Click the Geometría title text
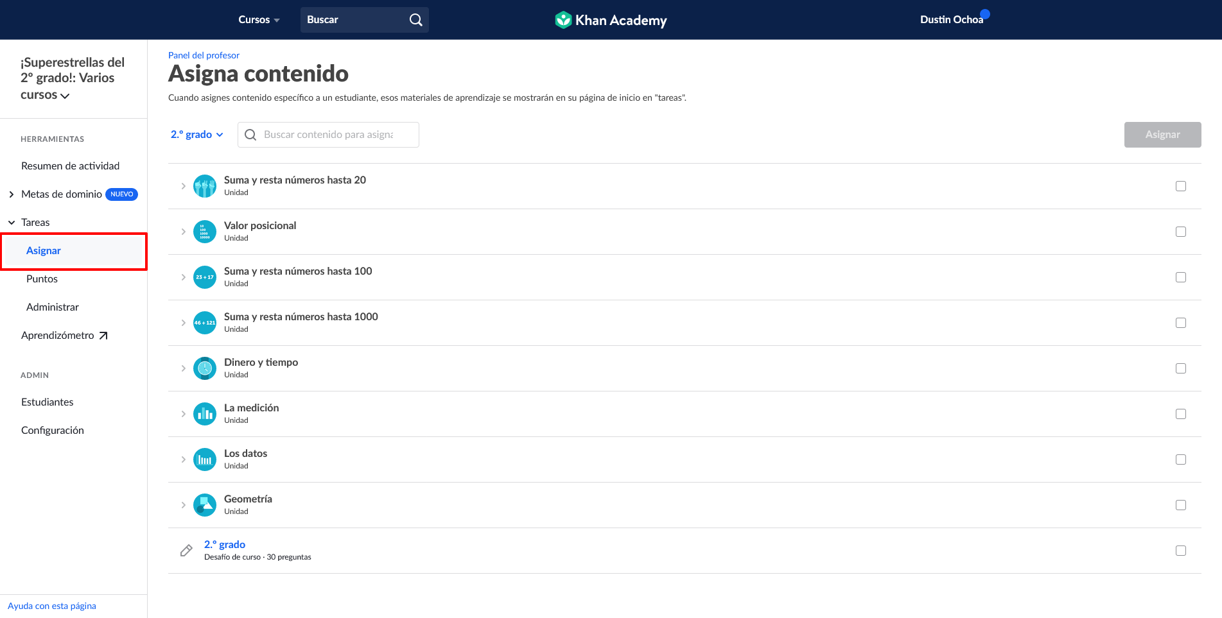Screen dimensions: 1222x618 point(248,499)
